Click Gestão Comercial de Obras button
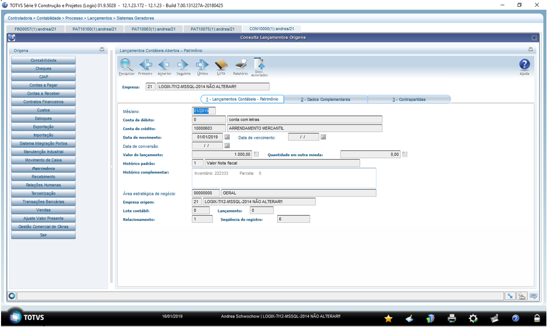 pyautogui.click(x=43, y=226)
